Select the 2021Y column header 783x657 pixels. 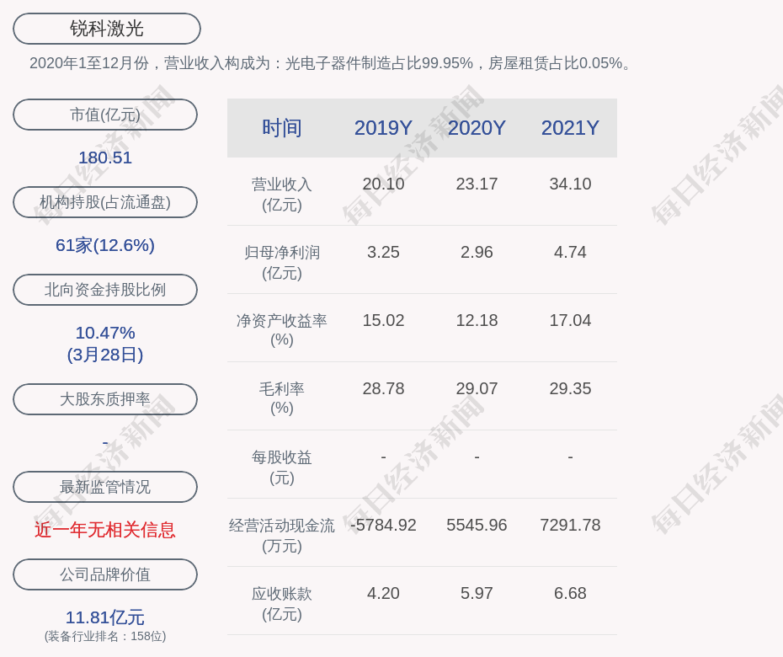pyautogui.click(x=570, y=128)
